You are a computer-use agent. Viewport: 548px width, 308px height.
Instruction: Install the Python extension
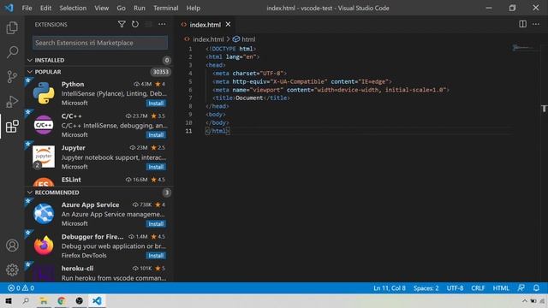click(156, 103)
